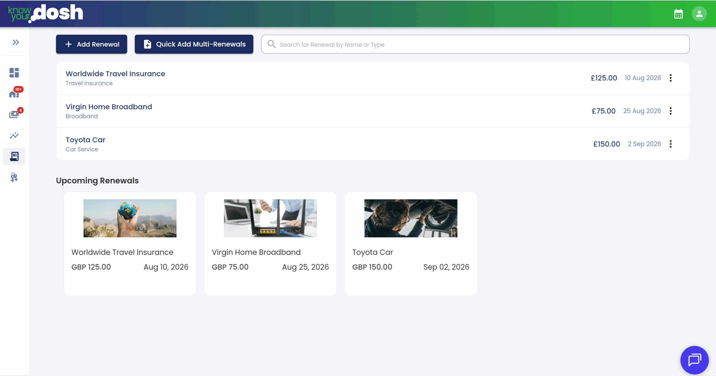Click Worldwide Travel Insurance card title
Image resolution: width=716 pixels, height=376 pixels.
(122, 252)
